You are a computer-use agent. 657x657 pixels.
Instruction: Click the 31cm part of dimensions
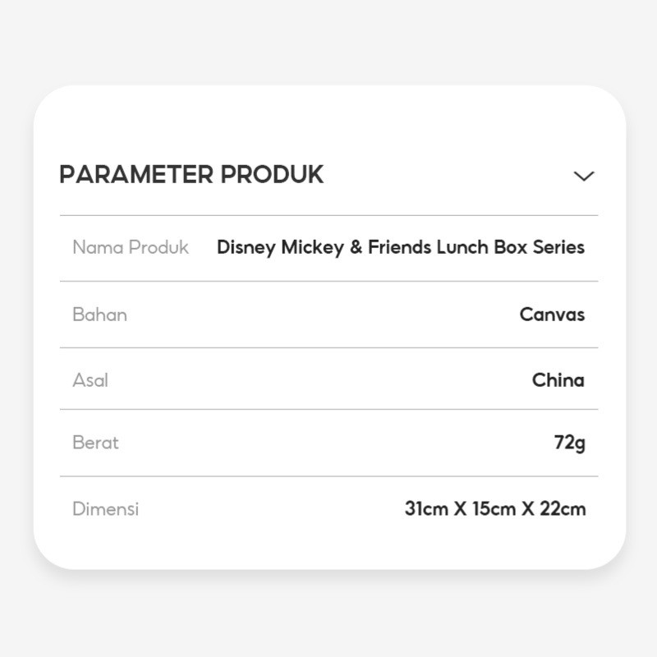coord(426,508)
